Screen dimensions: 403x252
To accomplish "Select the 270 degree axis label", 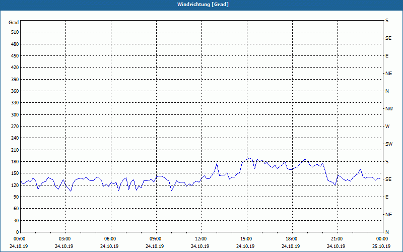I will tap(15, 127).
